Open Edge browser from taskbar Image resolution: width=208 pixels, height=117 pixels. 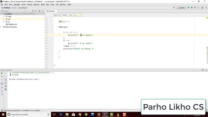point(61,114)
